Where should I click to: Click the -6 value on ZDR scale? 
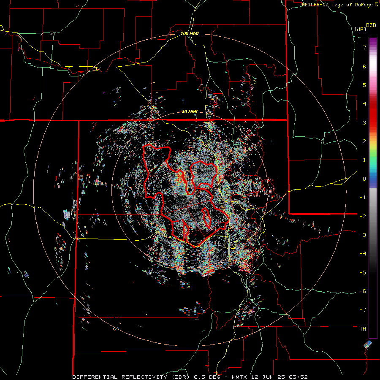click(363, 291)
